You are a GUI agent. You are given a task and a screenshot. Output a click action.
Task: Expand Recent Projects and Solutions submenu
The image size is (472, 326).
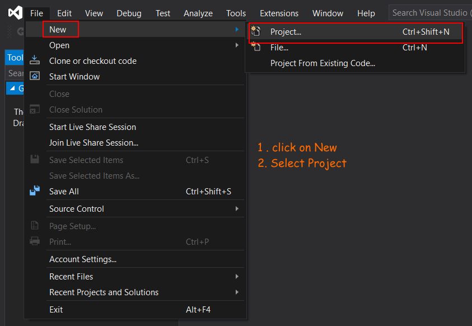click(237, 292)
